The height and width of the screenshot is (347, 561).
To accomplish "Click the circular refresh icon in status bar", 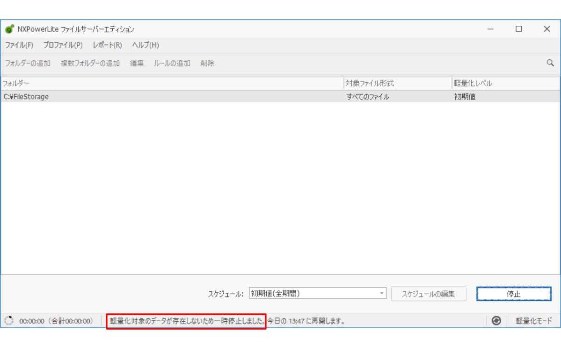I will tap(496, 320).
